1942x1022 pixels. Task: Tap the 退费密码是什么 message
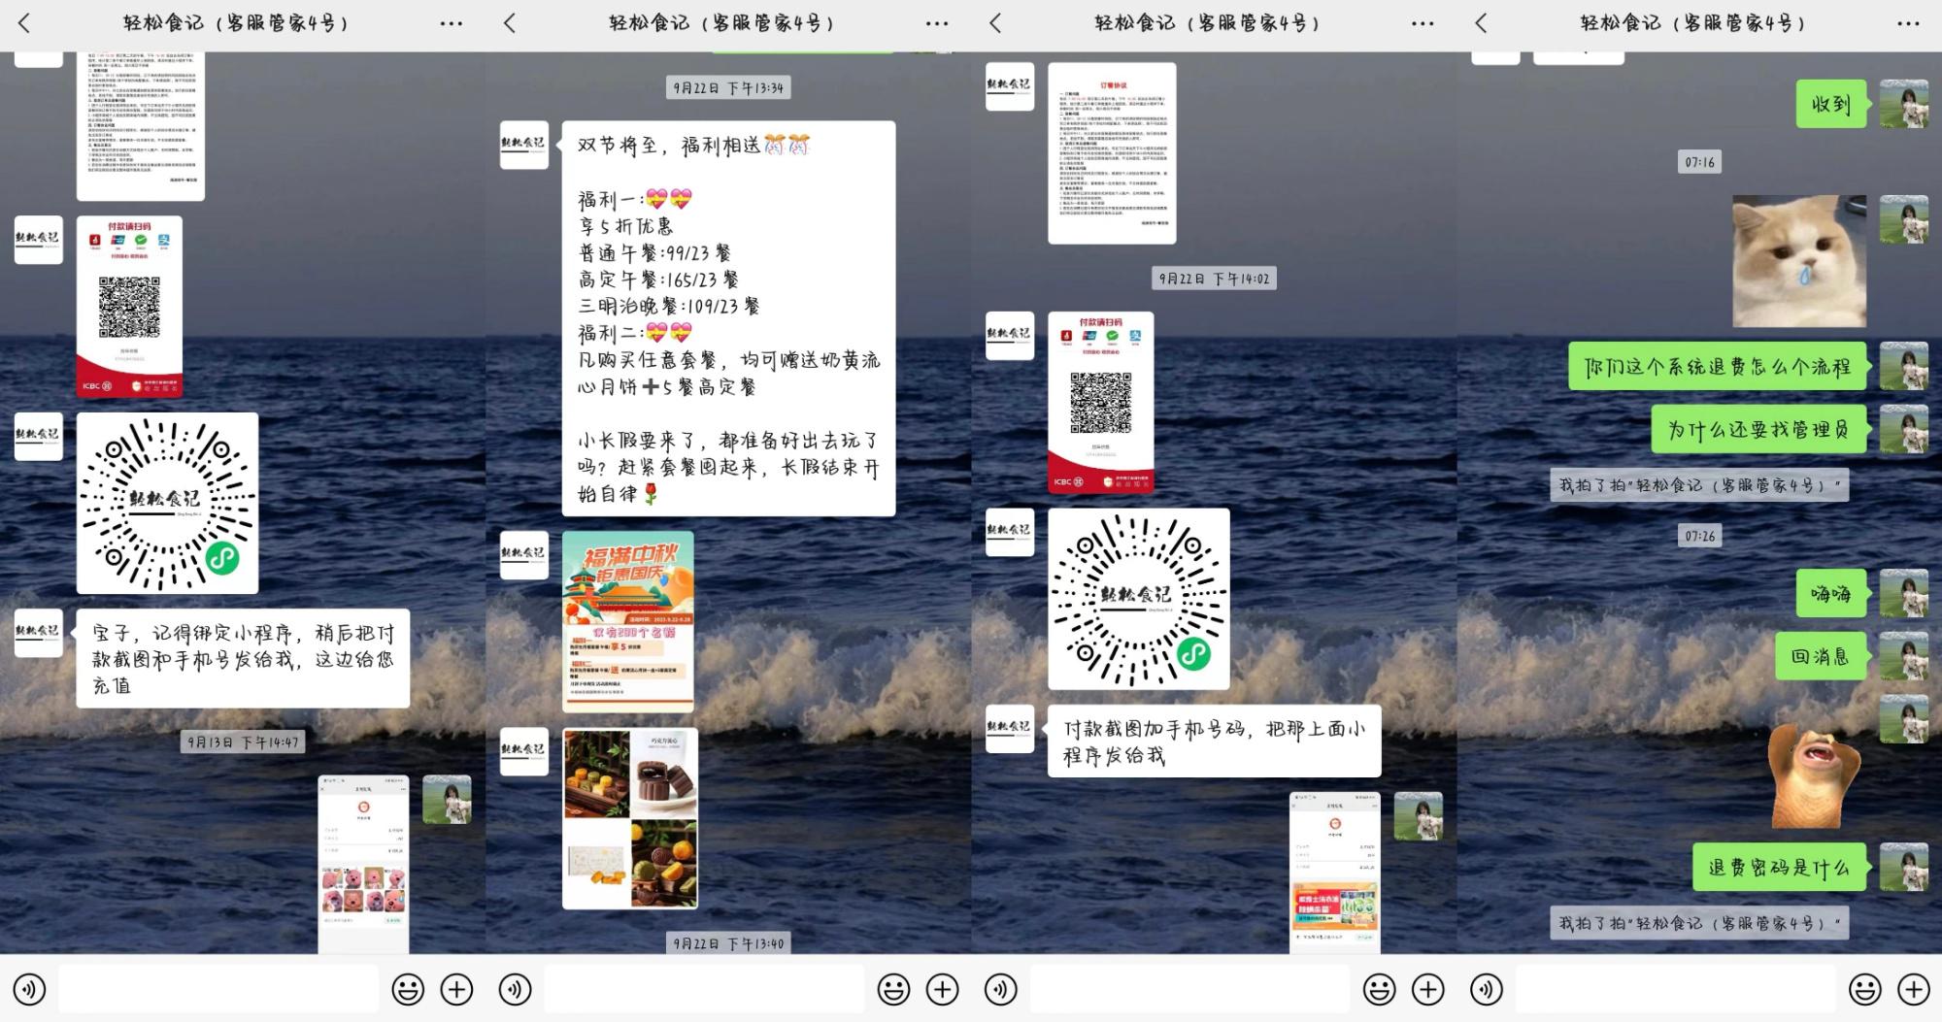point(1780,867)
